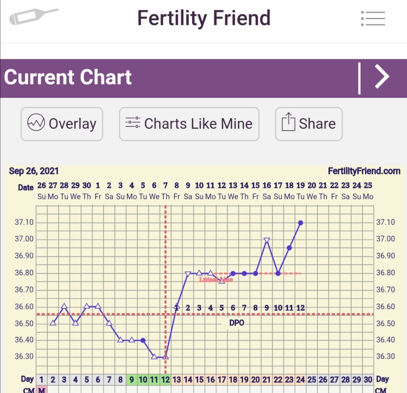This screenshot has height=393, width=407.
Task: Select cycle day 9 in the Day row
Action: (132, 379)
